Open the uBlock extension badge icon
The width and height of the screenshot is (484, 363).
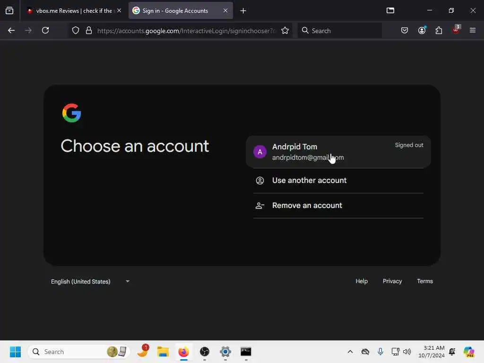[456, 30]
